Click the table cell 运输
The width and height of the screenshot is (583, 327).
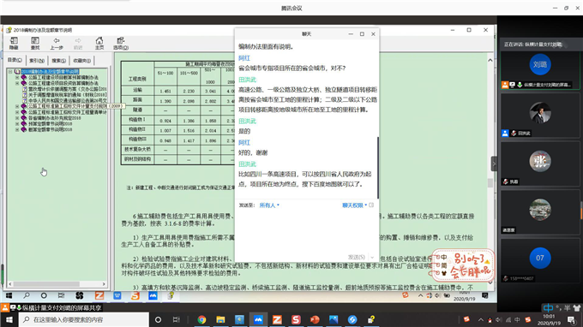pyautogui.click(x=137, y=90)
